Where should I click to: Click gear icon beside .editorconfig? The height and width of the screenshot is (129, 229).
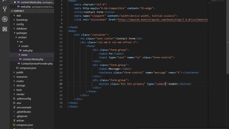tap(14, 99)
